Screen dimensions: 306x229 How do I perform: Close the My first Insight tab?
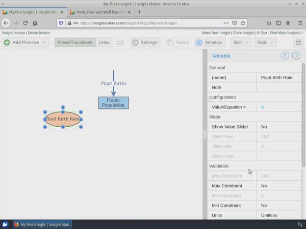click(x=62, y=12)
